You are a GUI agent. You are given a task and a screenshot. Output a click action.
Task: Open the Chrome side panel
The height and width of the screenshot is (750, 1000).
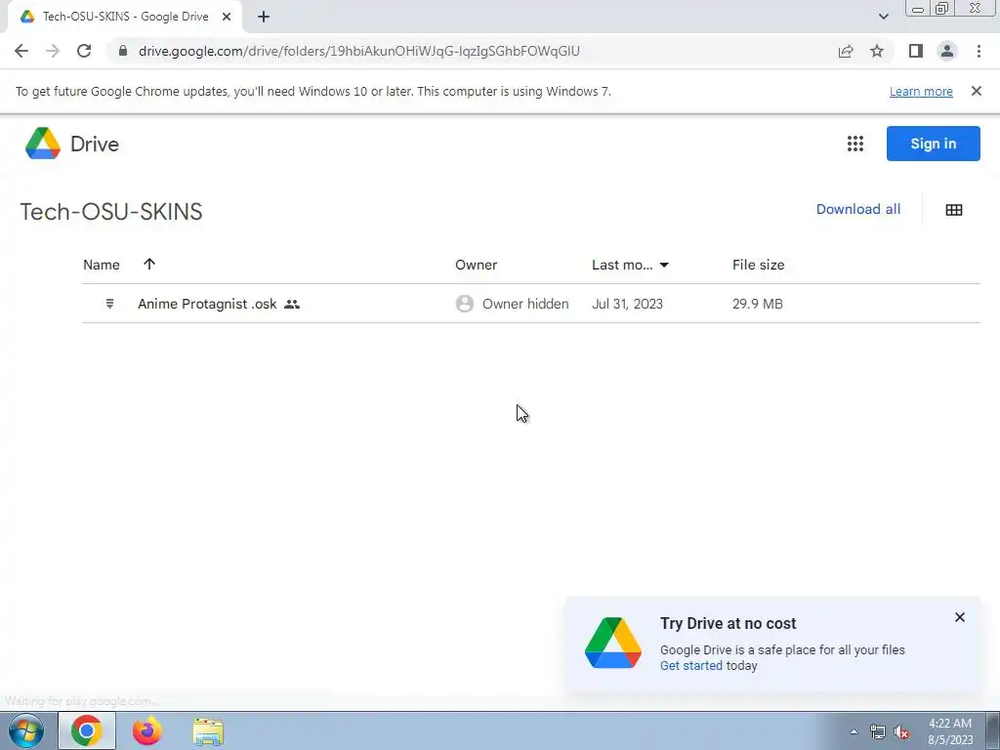[916, 51]
